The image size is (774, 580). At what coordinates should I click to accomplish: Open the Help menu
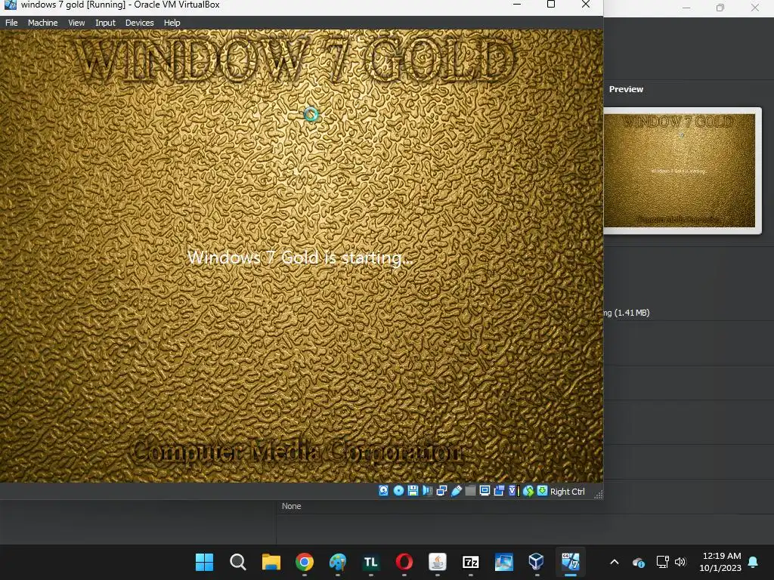(x=172, y=23)
